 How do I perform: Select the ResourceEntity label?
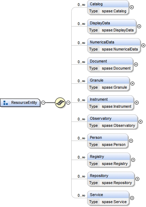pyautogui.click(x=24, y=102)
